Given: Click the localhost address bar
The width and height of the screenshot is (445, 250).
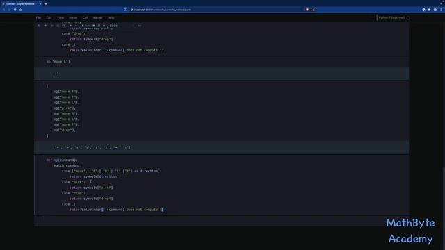Looking at the screenshot, I should (x=217, y=10).
